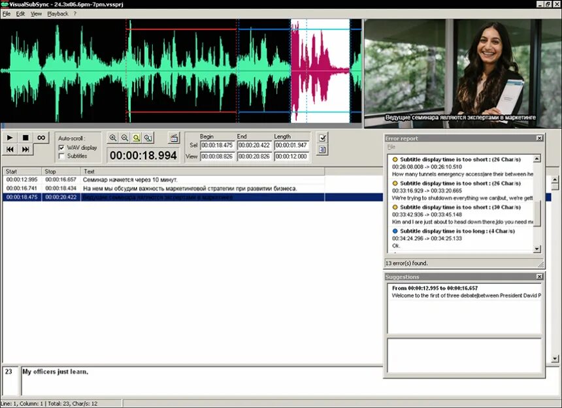This screenshot has width=562, height=408.
Task: Sort subtitles by Start column header
Action: pyautogui.click(x=22, y=172)
